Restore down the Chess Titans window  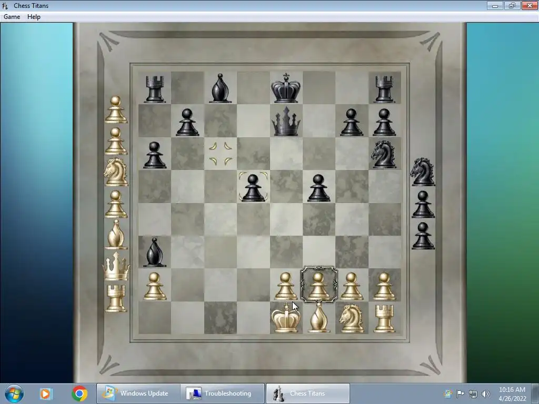point(512,5)
